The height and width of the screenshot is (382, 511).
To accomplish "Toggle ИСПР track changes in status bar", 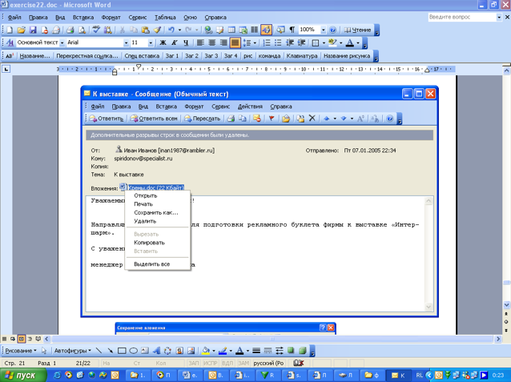I will coord(211,363).
